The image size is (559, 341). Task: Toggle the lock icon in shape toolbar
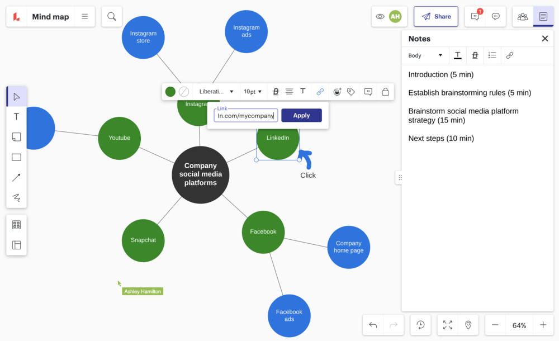[x=385, y=92]
